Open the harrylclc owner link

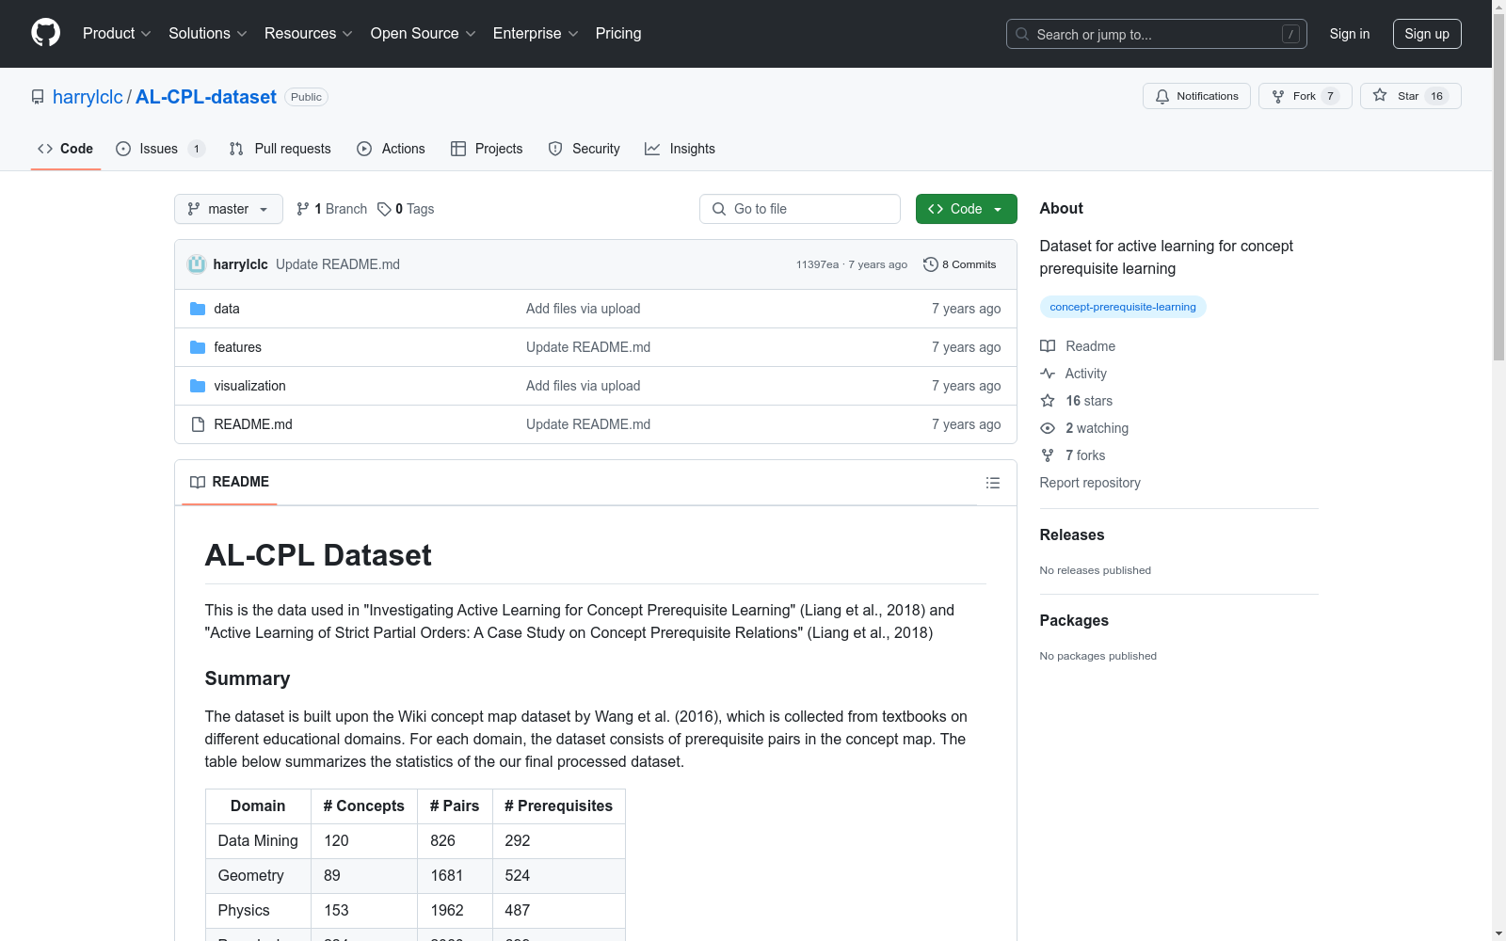click(88, 97)
